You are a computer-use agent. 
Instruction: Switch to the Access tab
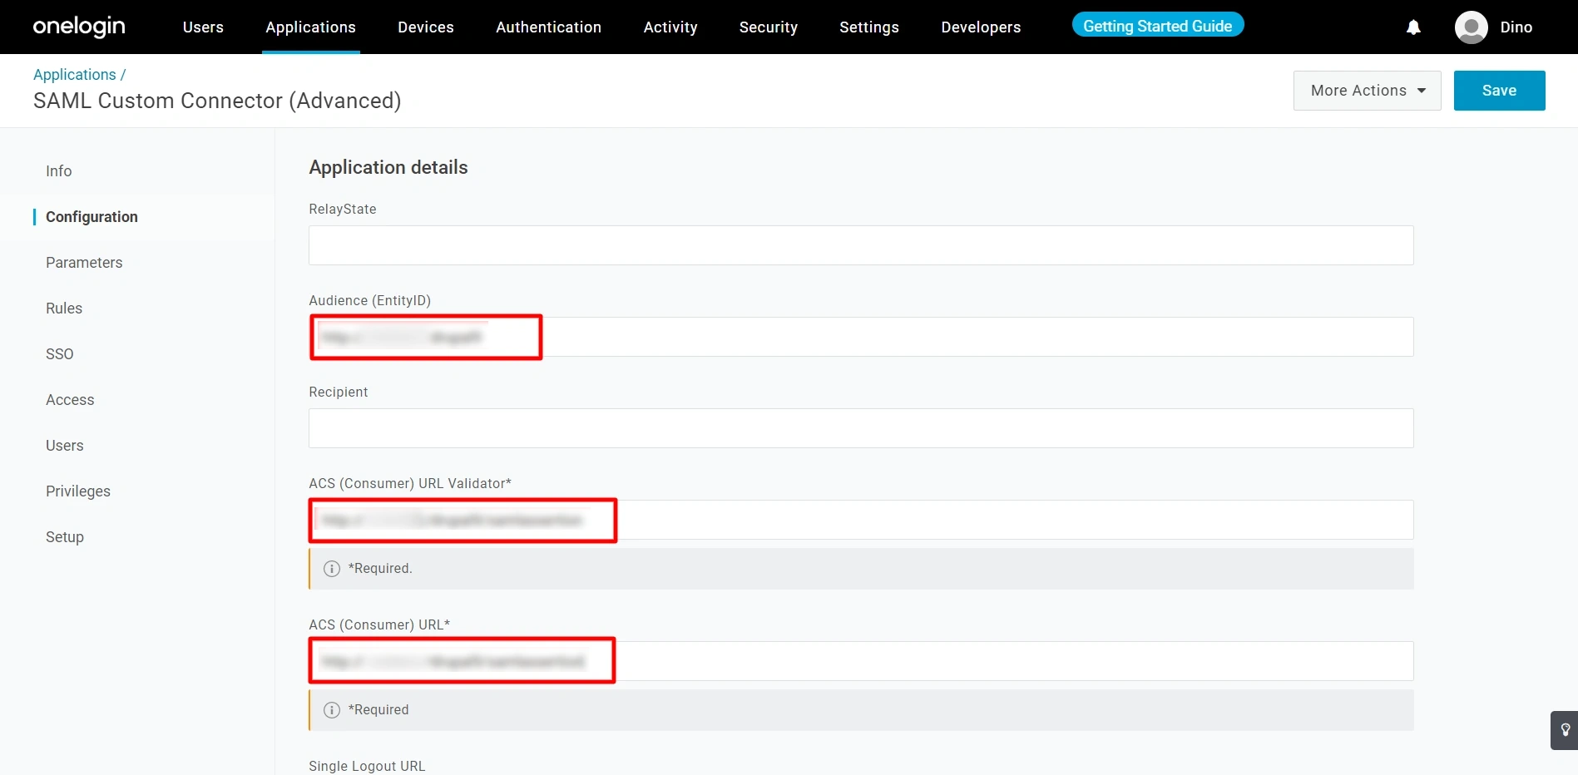tap(70, 400)
